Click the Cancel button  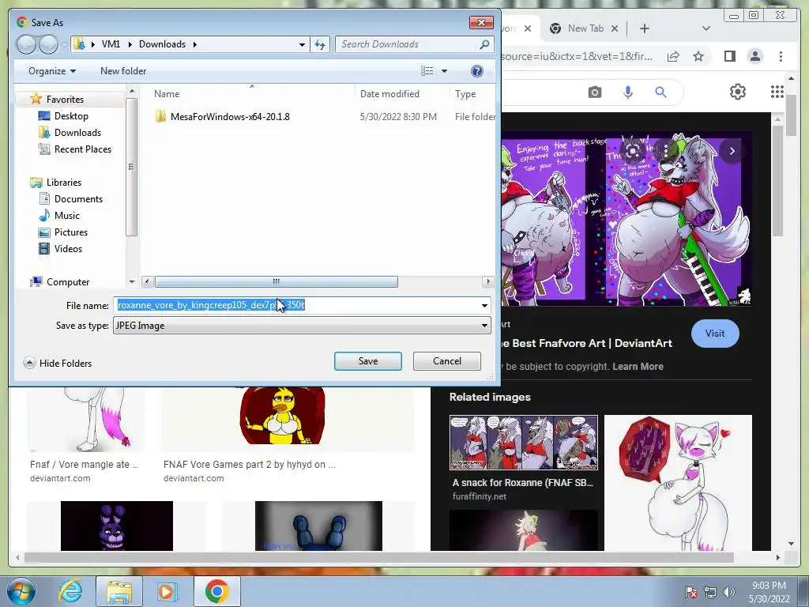point(447,360)
